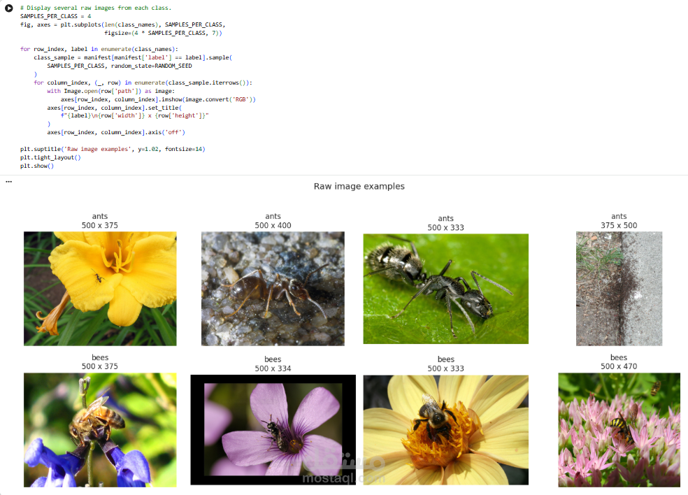Click the brown ant on gravel image
Screen dimensions: 688x495
coord(273,288)
